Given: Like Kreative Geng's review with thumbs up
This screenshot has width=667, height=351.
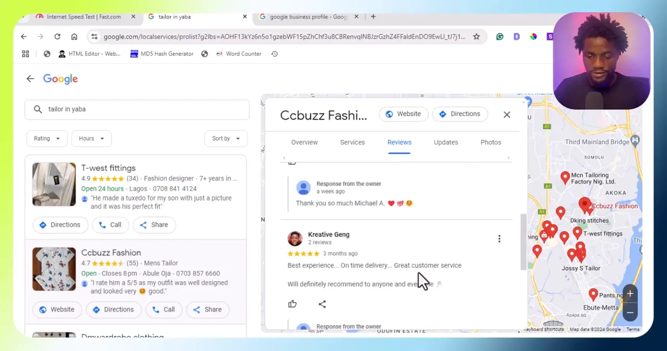Looking at the screenshot, I should coord(292,304).
